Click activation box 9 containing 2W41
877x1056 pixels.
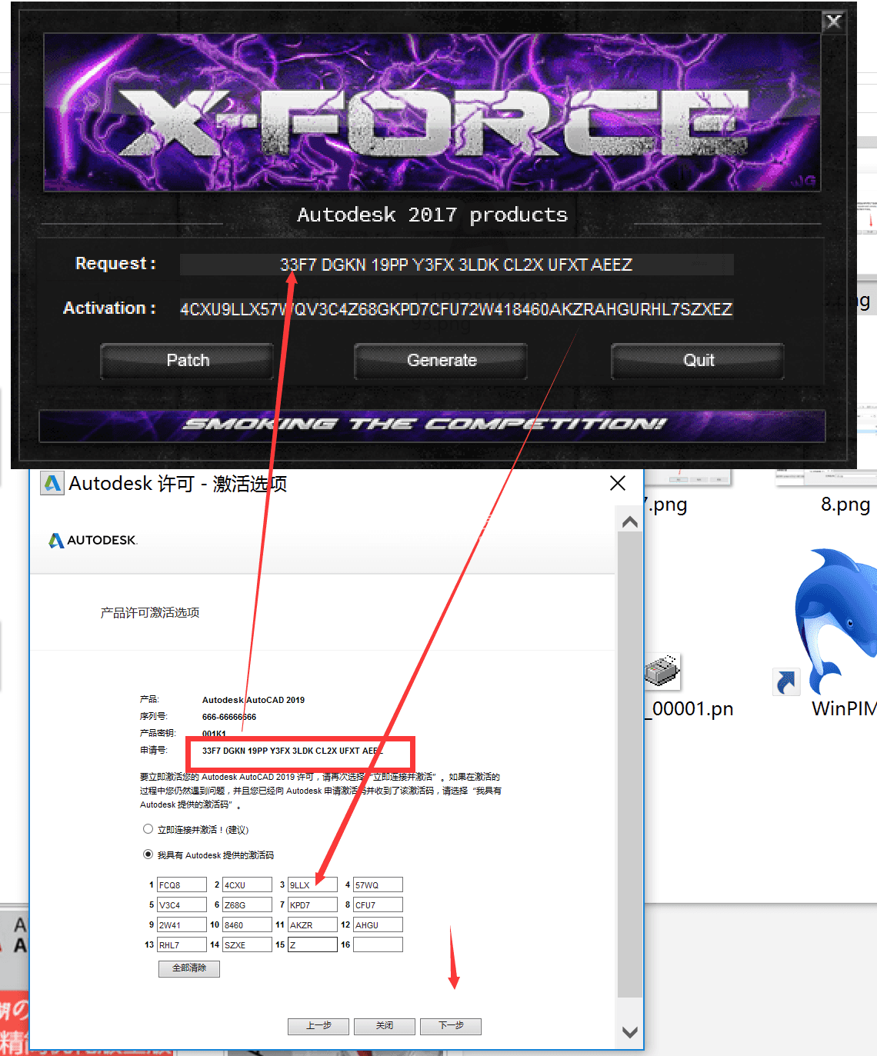point(182,925)
